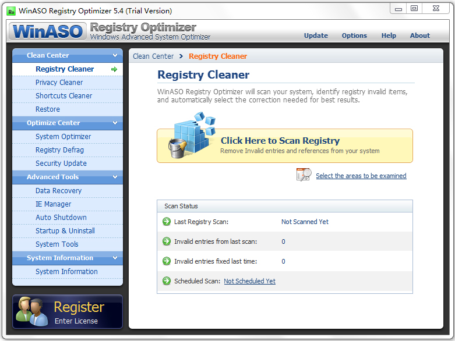Click the users icon on Register banner
This screenshot has height=341, width=455.
point(32,311)
